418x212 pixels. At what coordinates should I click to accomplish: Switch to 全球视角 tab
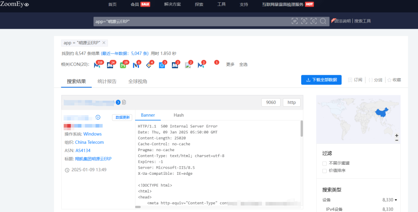point(137,81)
